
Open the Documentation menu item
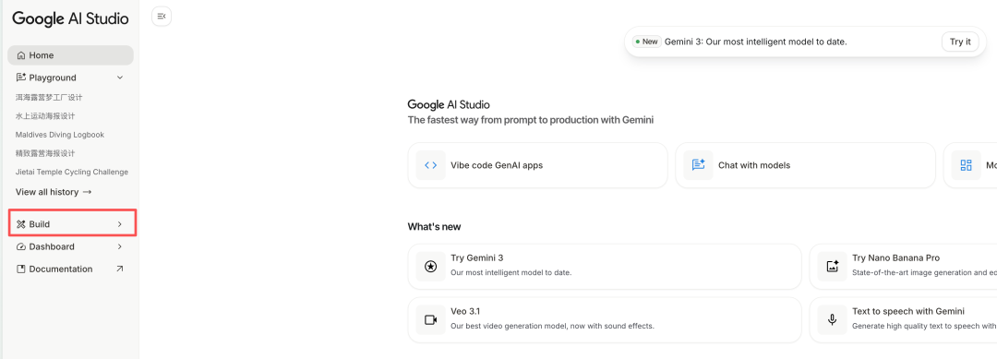pos(70,269)
